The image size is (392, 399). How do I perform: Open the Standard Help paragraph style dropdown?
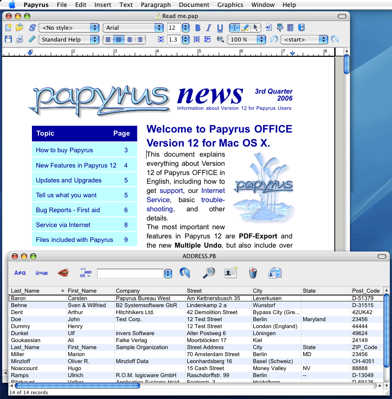[x=69, y=39]
